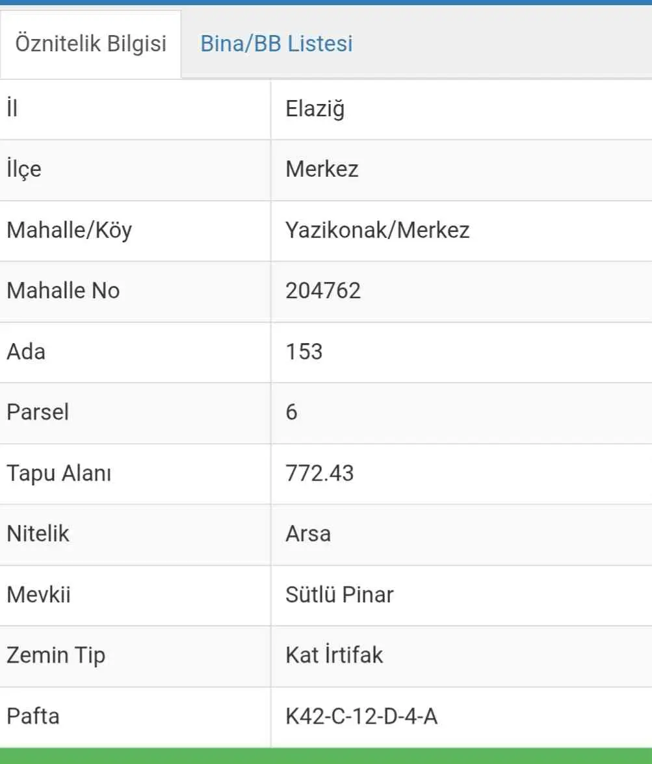The image size is (652, 764).
Task: Click the Merkez district value
Action: click(322, 169)
